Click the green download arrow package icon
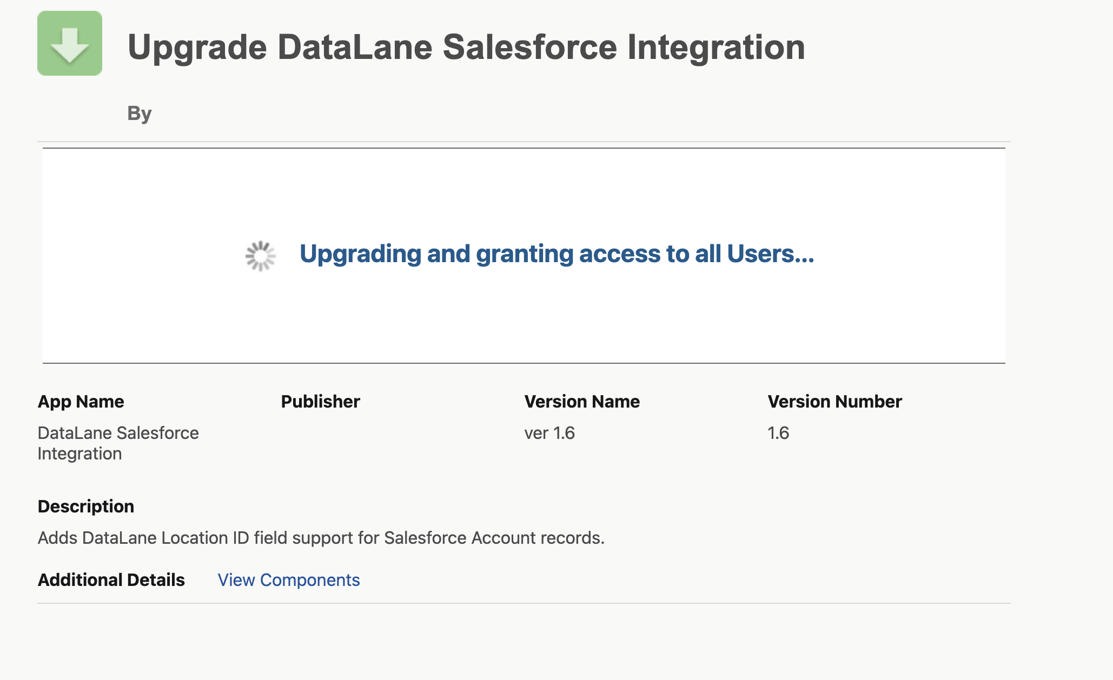 [x=70, y=43]
